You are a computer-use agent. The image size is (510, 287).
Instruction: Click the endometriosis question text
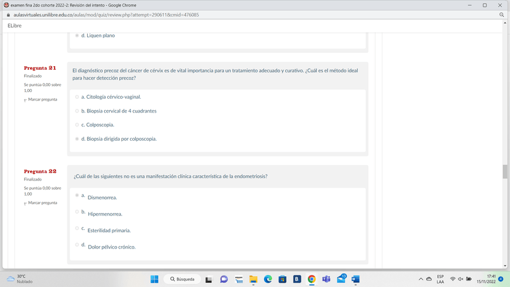click(x=170, y=176)
